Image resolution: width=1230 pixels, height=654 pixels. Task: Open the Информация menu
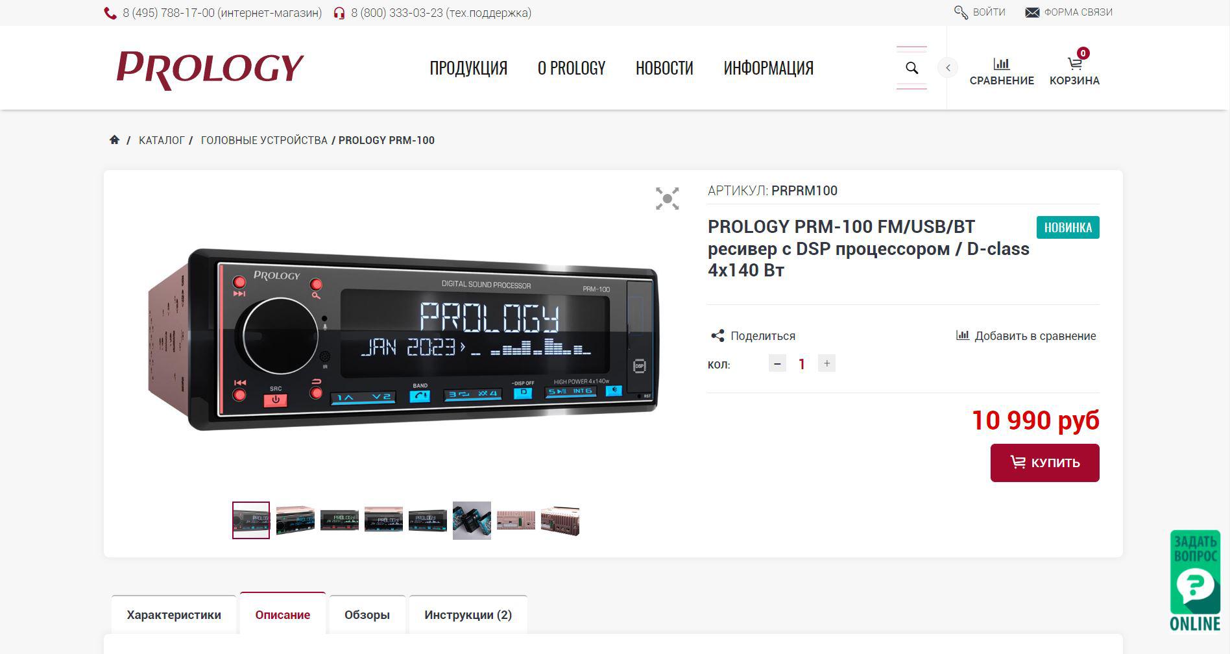pyautogui.click(x=769, y=68)
